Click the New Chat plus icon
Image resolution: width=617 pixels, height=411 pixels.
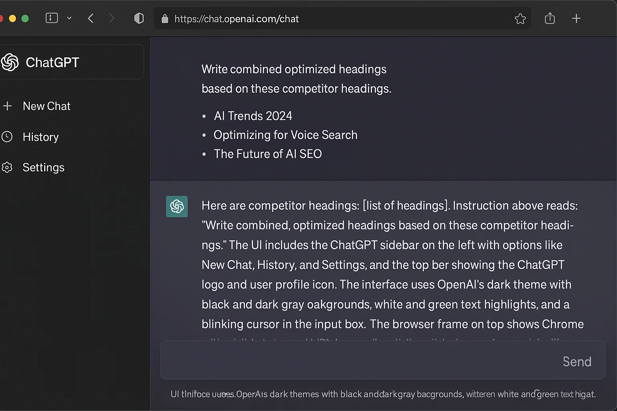tap(8, 106)
